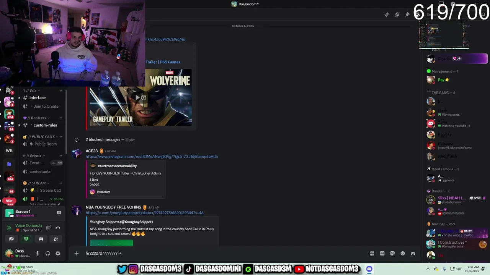
Task: Open the Trailer | PS5 Games title link
Action: [x=163, y=62]
